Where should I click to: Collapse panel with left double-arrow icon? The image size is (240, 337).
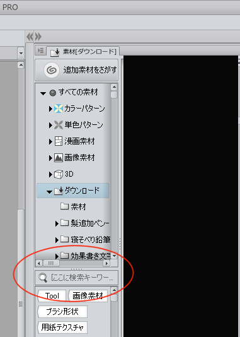point(30,37)
